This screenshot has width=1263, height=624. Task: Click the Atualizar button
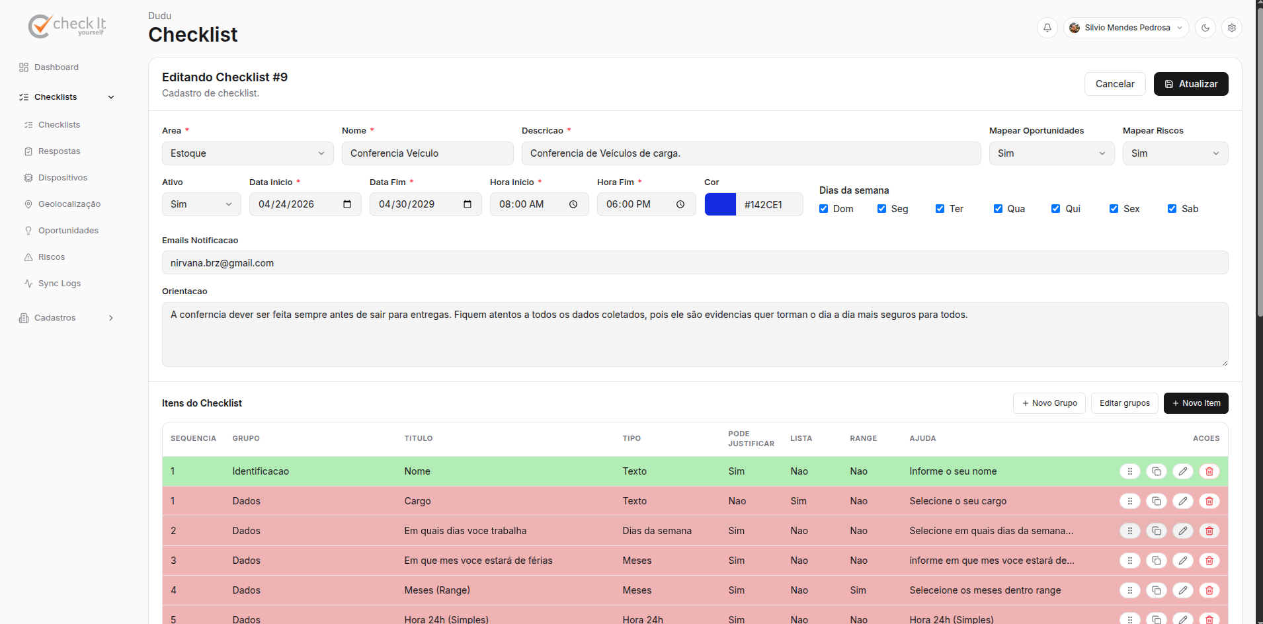pyautogui.click(x=1191, y=84)
